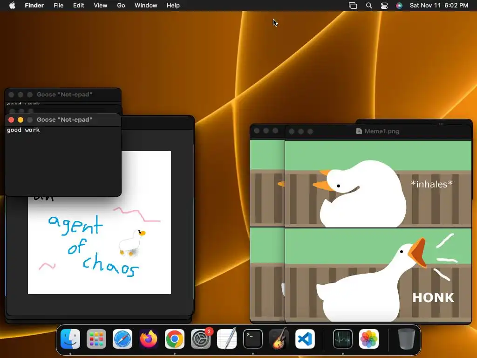This screenshot has height=358, width=477.
Task: Click the Stage Manager icon in menu bar
Action: 353,6
